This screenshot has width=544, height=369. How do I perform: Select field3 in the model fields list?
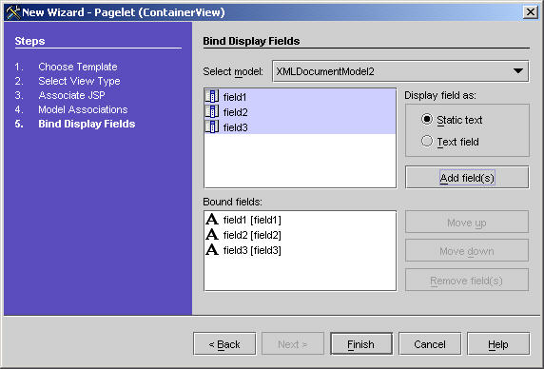pyautogui.click(x=301, y=127)
